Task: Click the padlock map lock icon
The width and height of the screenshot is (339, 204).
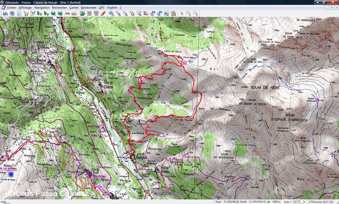Action: pyautogui.click(x=173, y=13)
